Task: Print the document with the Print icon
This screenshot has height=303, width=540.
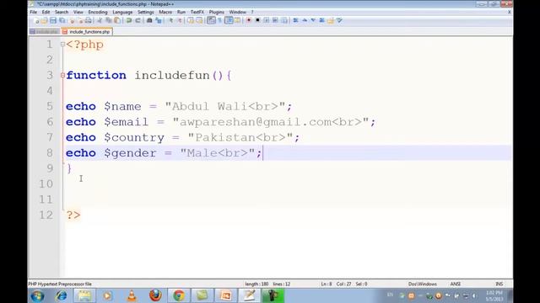Action: pyautogui.click(x=89, y=20)
